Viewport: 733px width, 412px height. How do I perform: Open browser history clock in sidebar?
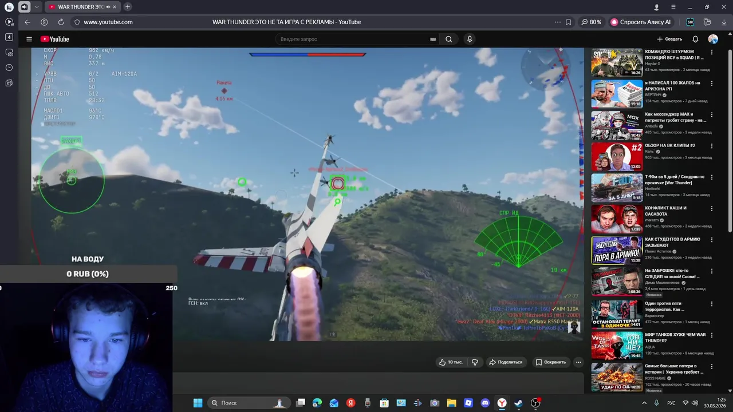tap(9, 68)
